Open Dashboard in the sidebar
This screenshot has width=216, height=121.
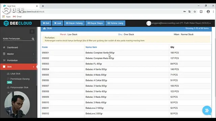[12, 47]
